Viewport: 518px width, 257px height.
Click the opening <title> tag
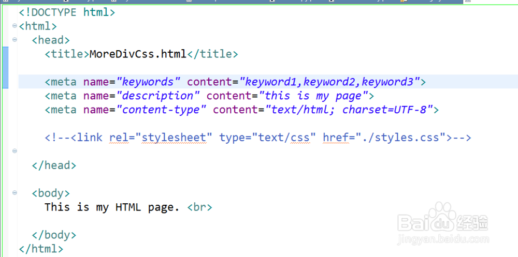coord(67,54)
